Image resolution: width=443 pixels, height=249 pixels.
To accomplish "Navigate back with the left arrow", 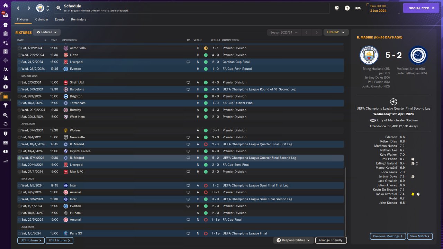I will (18, 8).
